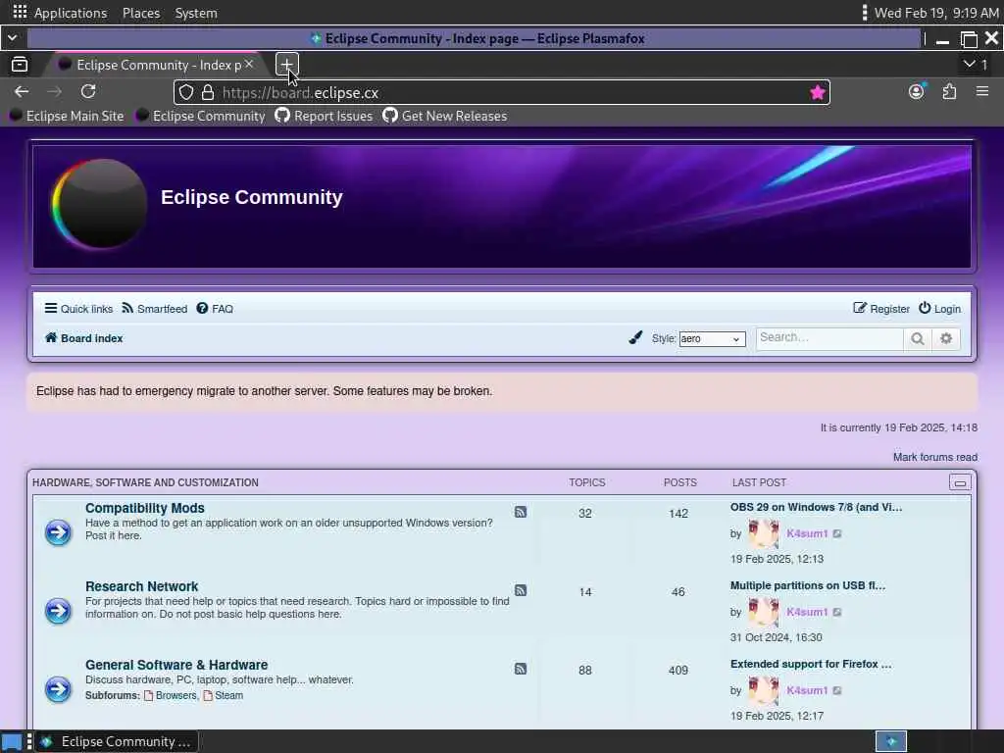Close the Eclipse Community browser tab
Viewport: 1004px width, 753px height.
(249, 64)
